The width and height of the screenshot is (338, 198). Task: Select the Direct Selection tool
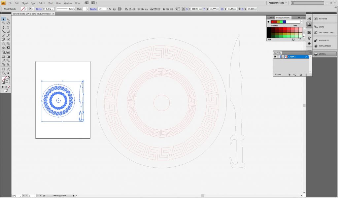pyautogui.click(x=8, y=19)
